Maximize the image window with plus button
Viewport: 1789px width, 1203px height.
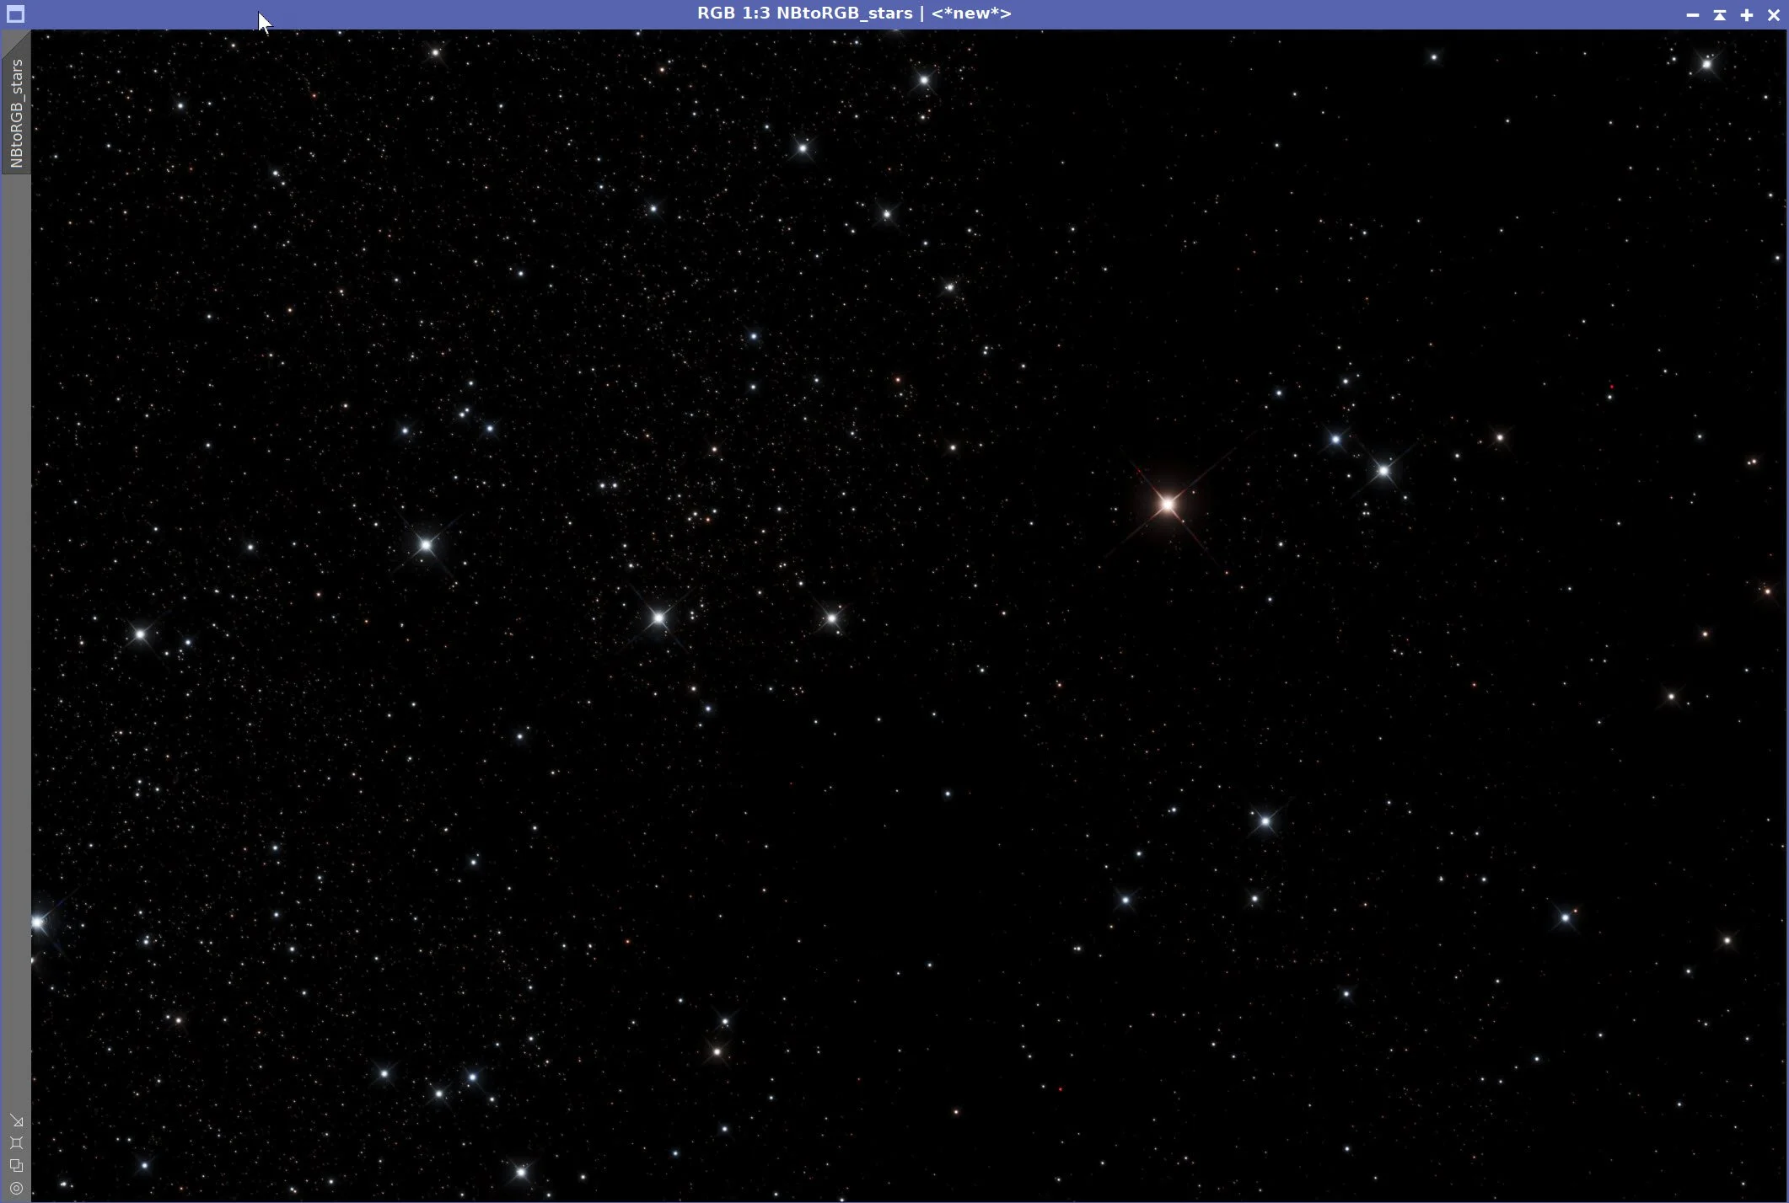pos(1747,15)
